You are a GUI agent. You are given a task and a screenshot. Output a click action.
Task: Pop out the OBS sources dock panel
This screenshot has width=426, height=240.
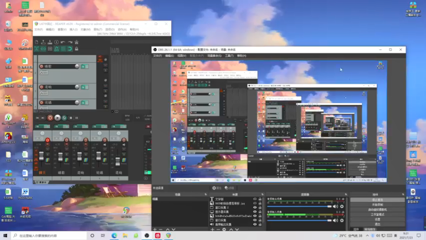(263, 195)
